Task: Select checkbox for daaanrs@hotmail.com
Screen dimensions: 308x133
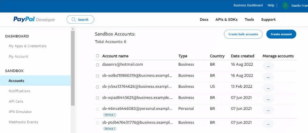Action: pyautogui.click(x=97, y=65)
